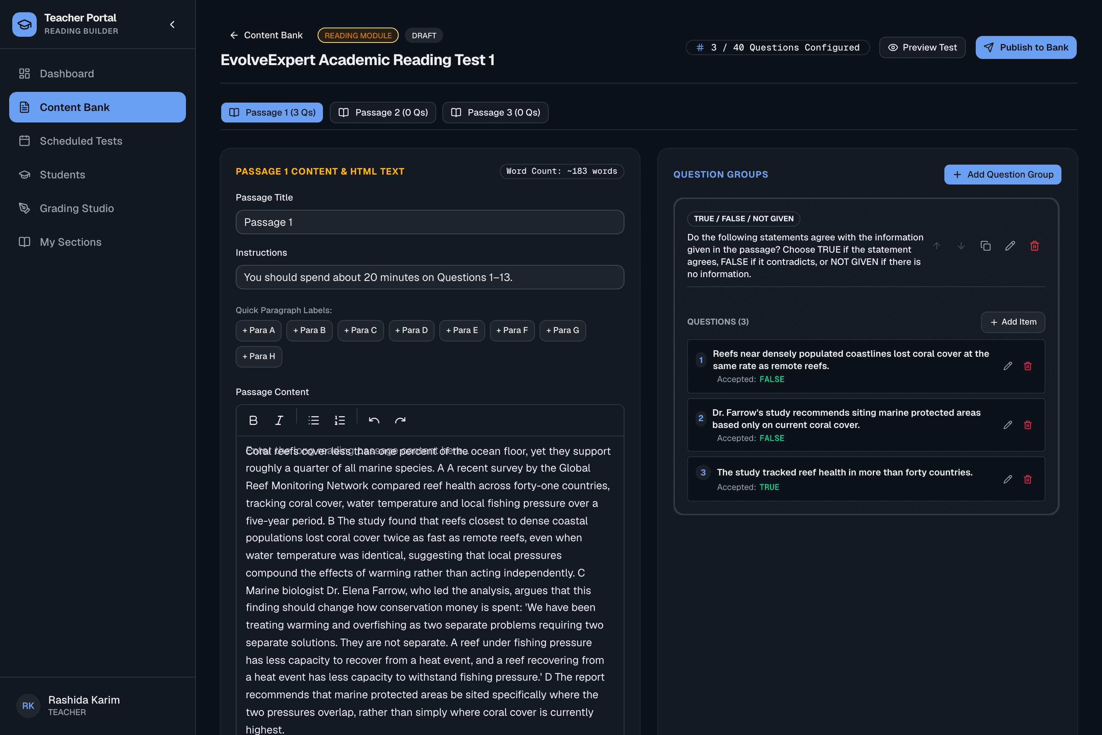Open the Students section
Screen dimensions: 1102x735
coord(98,175)
